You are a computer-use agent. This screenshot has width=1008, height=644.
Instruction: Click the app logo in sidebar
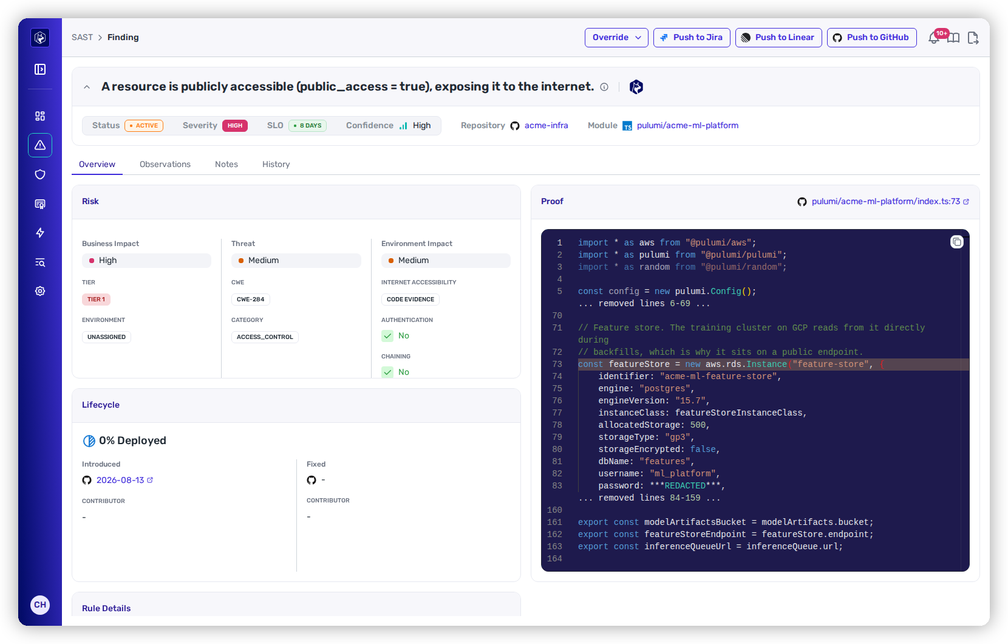(40, 38)
